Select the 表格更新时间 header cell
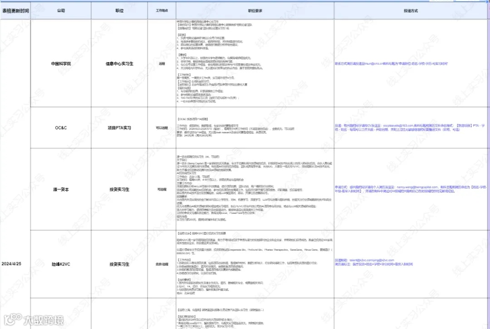Image resolution: width=490 pixels, height=329 pixels. pyautogui.click(x=15, y=10)
